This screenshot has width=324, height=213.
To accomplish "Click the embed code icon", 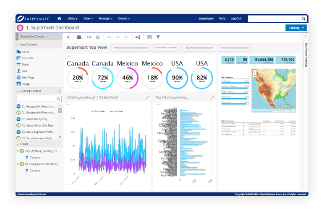I will click(x=89, y=37).
